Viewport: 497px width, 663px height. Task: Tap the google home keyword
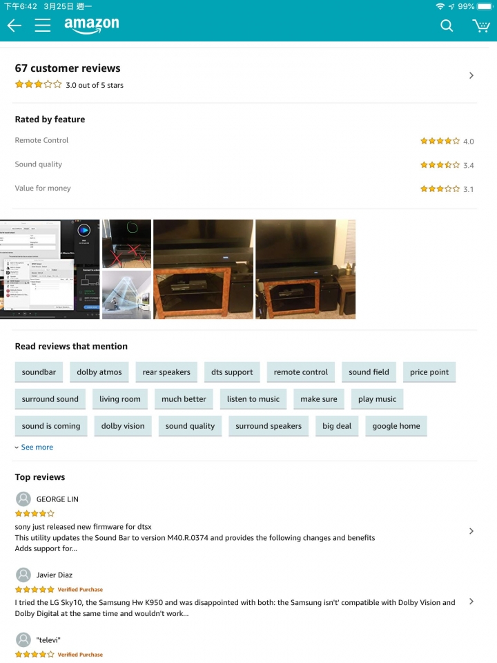(396, 426)
